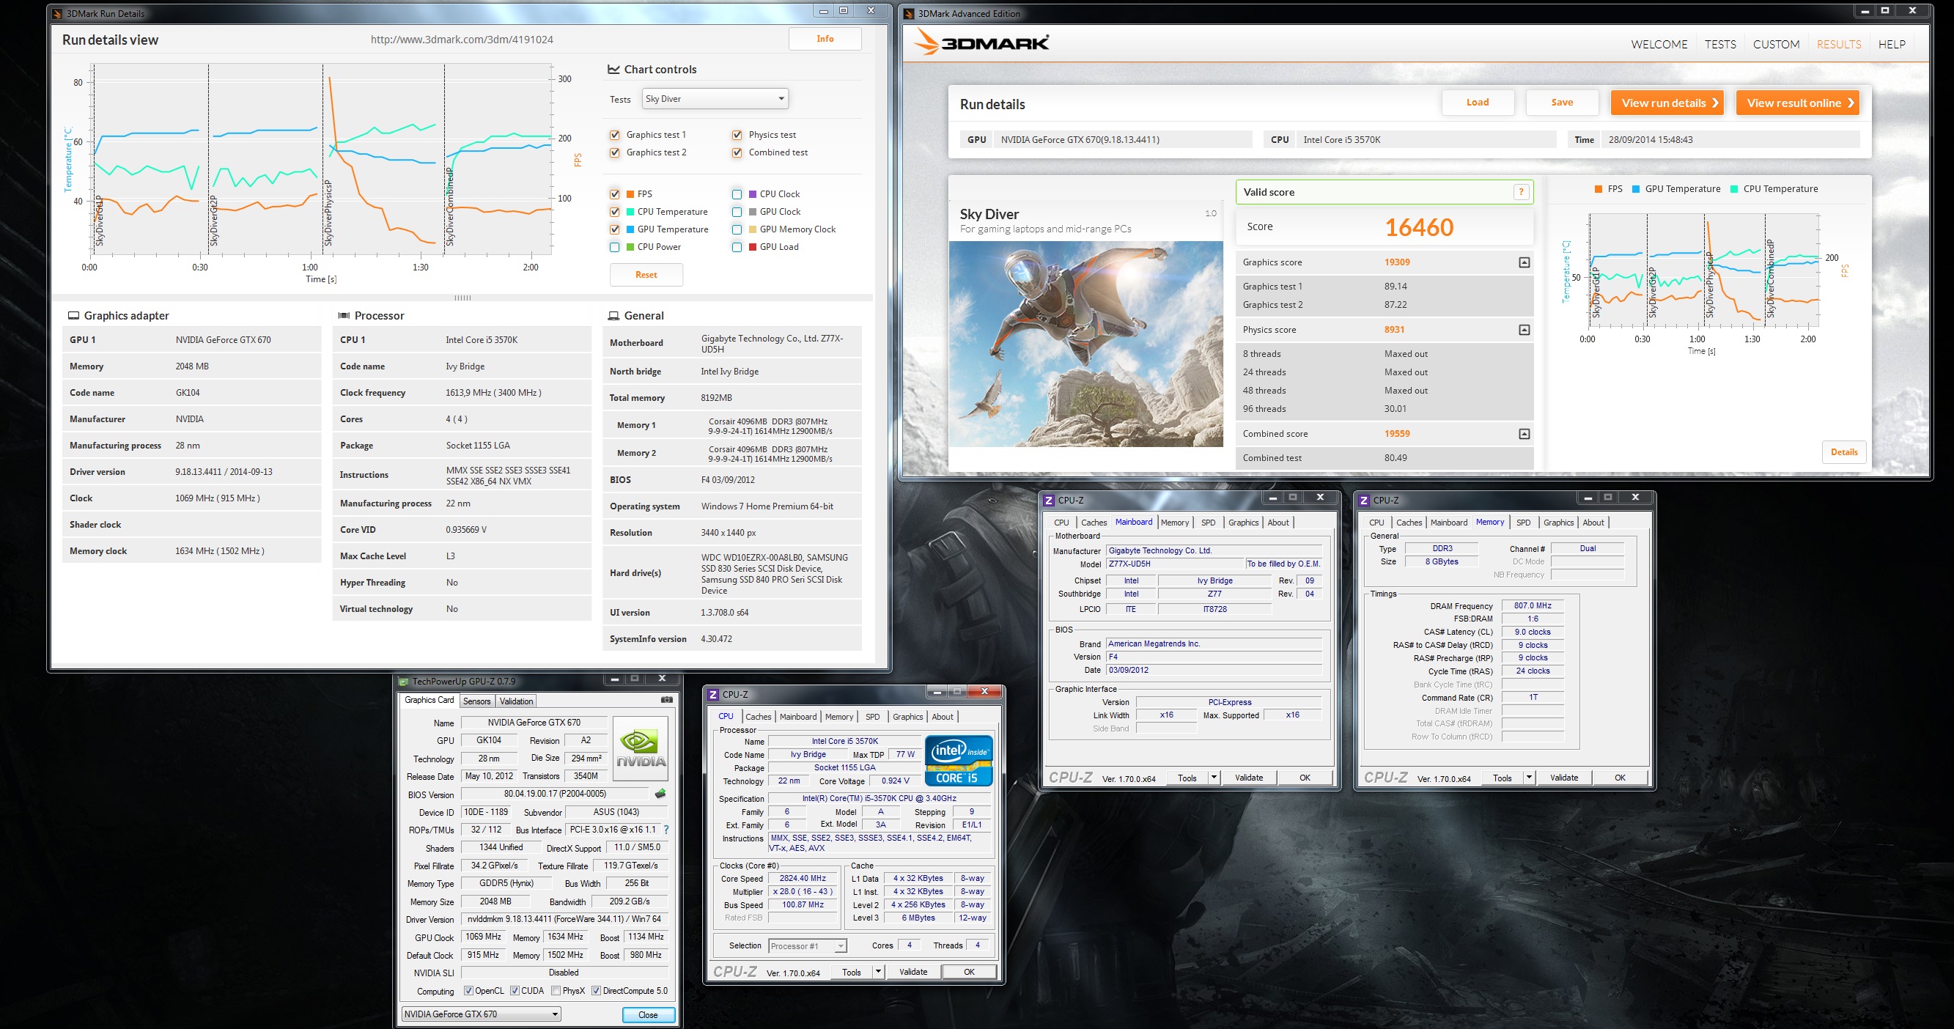Viewport: 1954px width, 1029px height.
Task: Collapse the Physics score section
Action: pyautogui.click(x=1524, y=330)
